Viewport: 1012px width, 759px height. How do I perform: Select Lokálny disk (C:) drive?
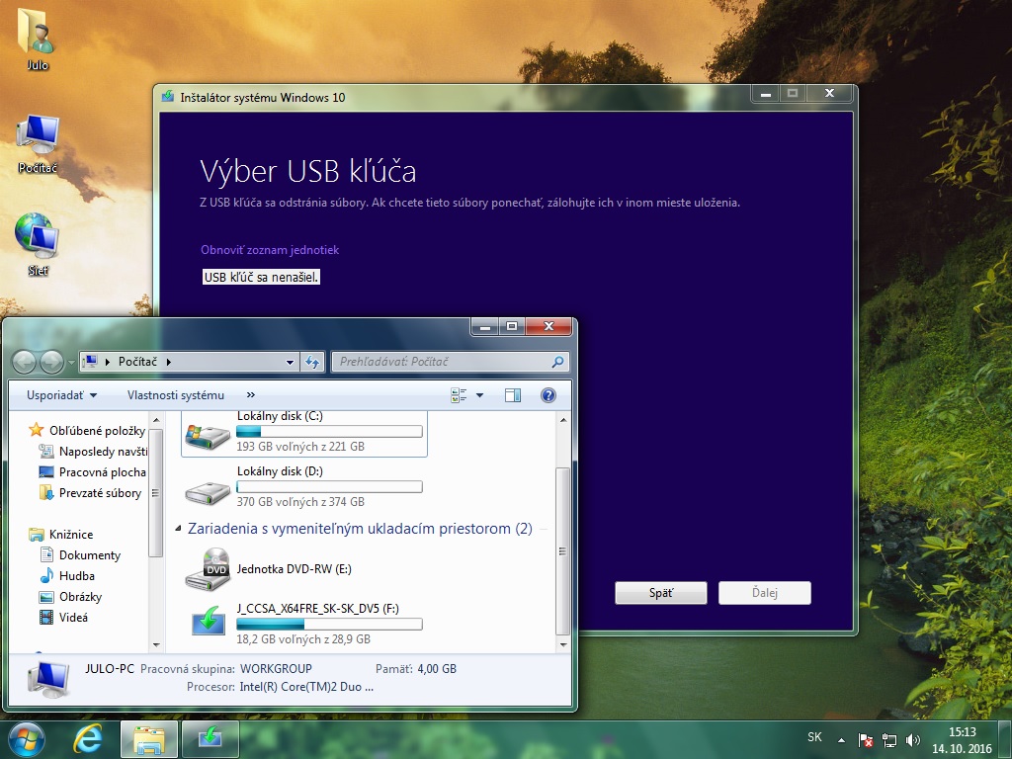(x=304, y=433)
